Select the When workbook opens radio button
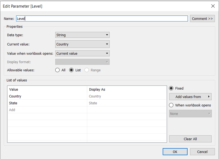This screenshot has height=159, width=219. pos(171,105)
